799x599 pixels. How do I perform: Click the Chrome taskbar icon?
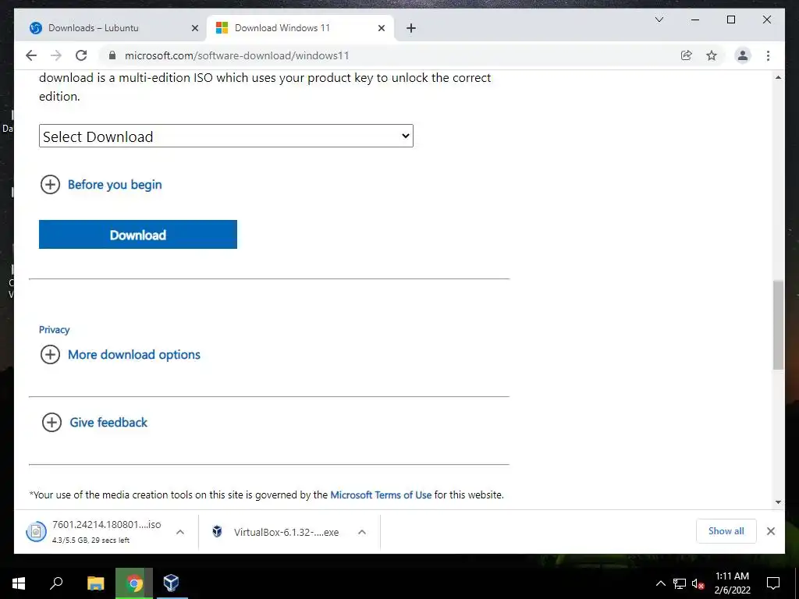(x=134, y=583)
